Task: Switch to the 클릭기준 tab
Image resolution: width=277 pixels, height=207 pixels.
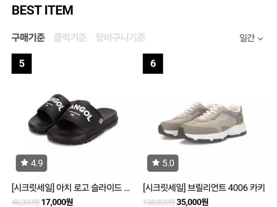Action: tap(70, 37)
